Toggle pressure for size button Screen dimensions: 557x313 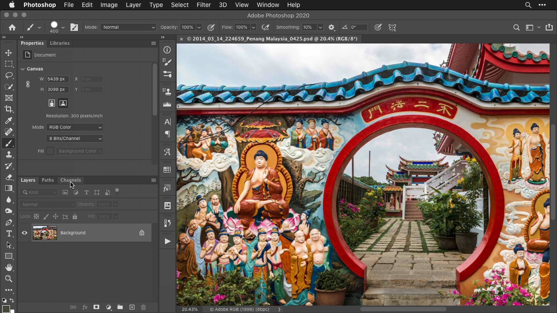(378, 27)
